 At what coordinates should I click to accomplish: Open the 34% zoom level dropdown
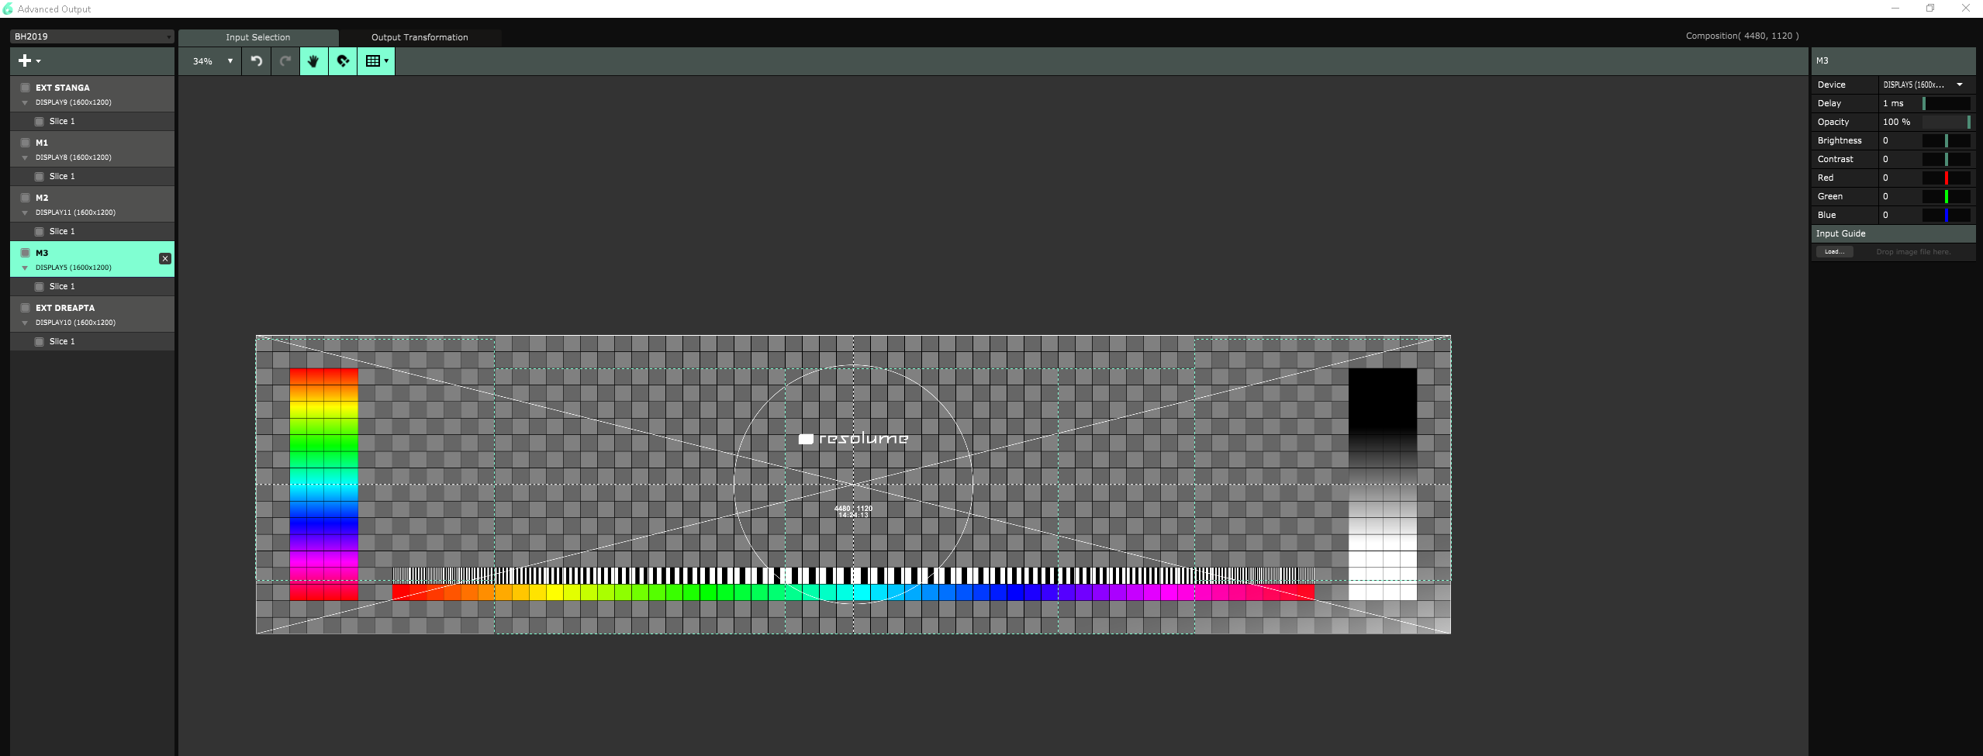212,61
